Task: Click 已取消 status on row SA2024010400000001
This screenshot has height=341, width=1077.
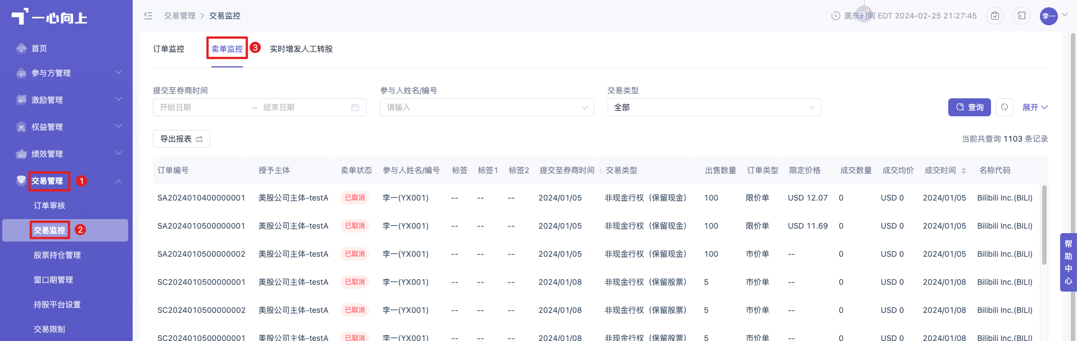Action: [x=355, y=198]
